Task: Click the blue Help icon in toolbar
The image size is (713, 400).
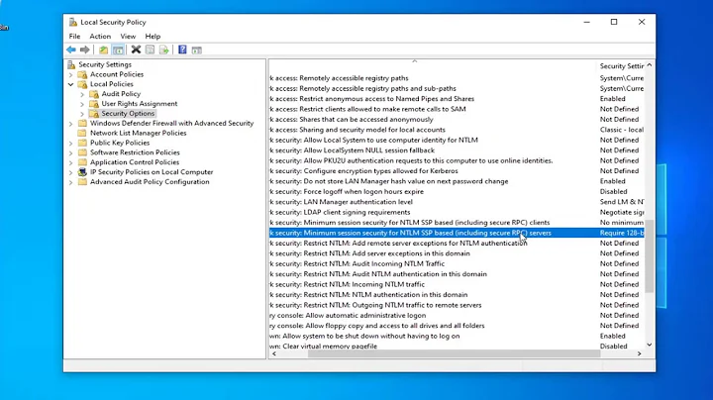Action: tap(182, 50)
